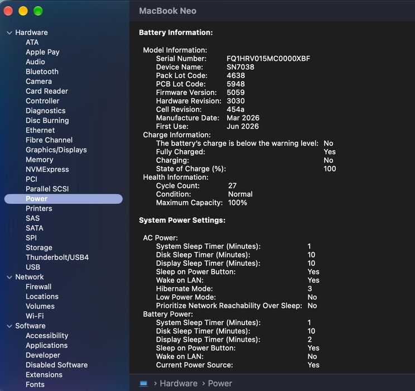Image resolution: width=415 pixels, height=391 pixels.
Task: Open Disabled Software in the sidebar
Action: [57, 365]
